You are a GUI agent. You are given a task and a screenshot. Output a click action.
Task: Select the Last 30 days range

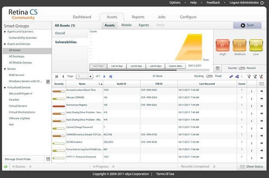point(117,66)
